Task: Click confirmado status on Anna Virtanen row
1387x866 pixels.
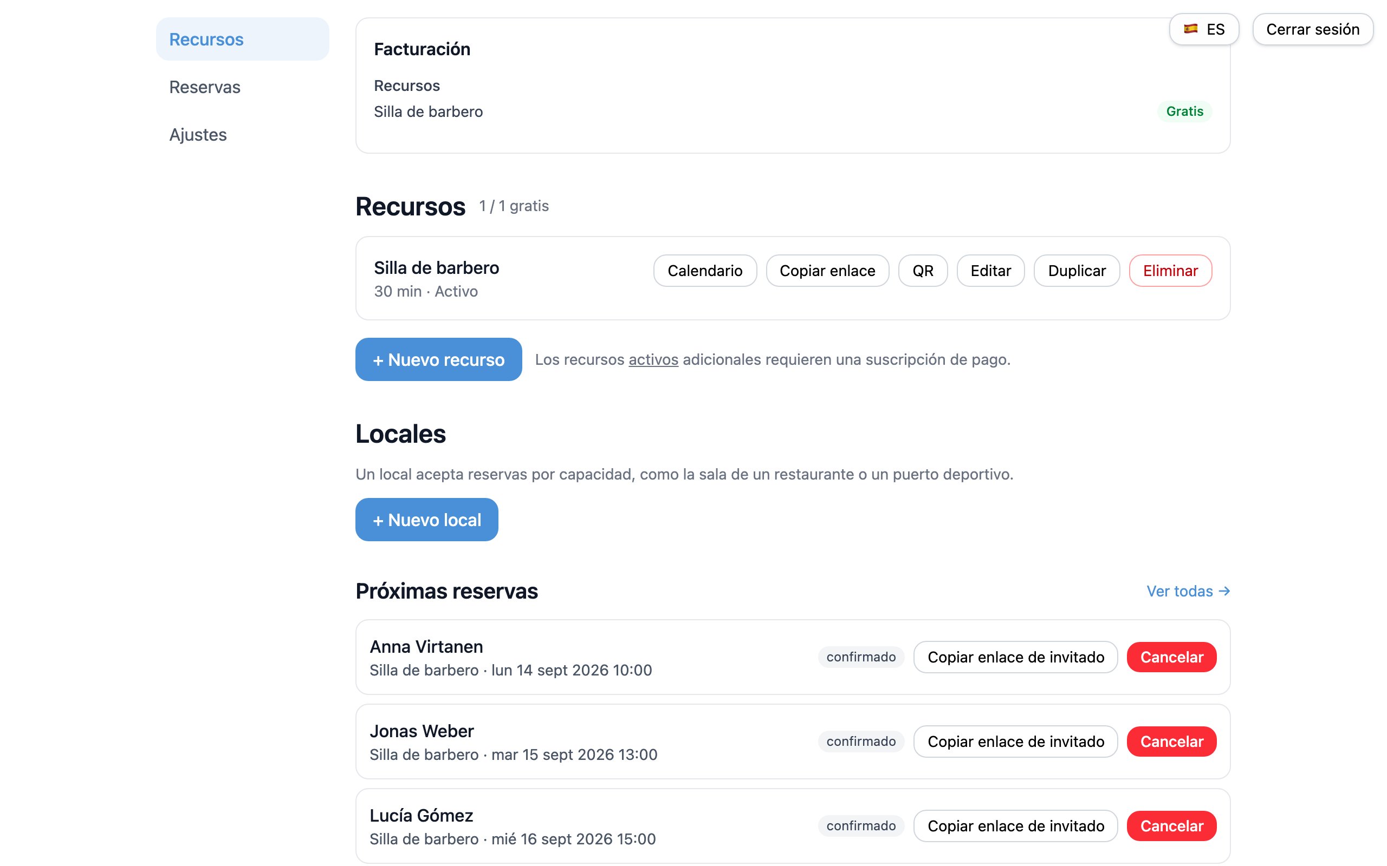Action: [x=861, y=657]
